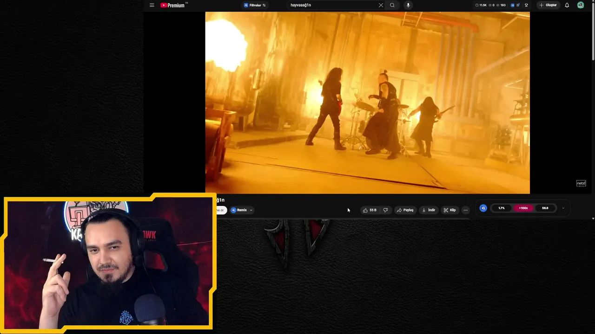Click the video player to pause

(x=367, y=103)
